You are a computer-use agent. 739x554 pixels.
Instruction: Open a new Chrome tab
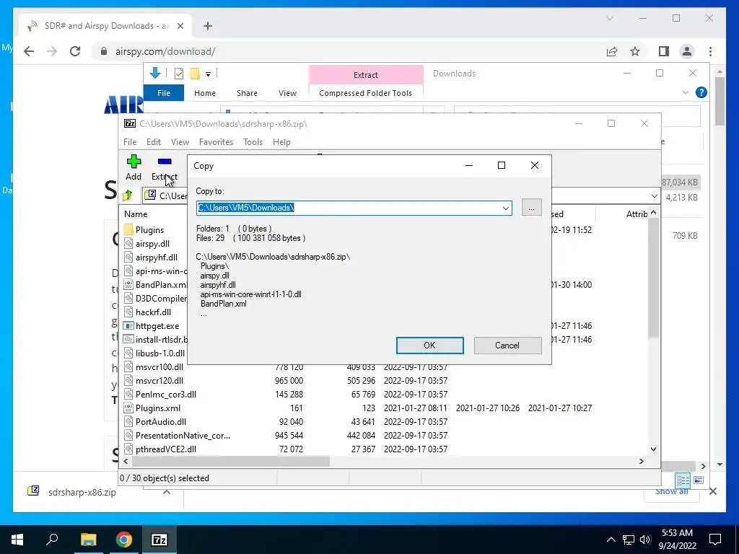[208, 26]
